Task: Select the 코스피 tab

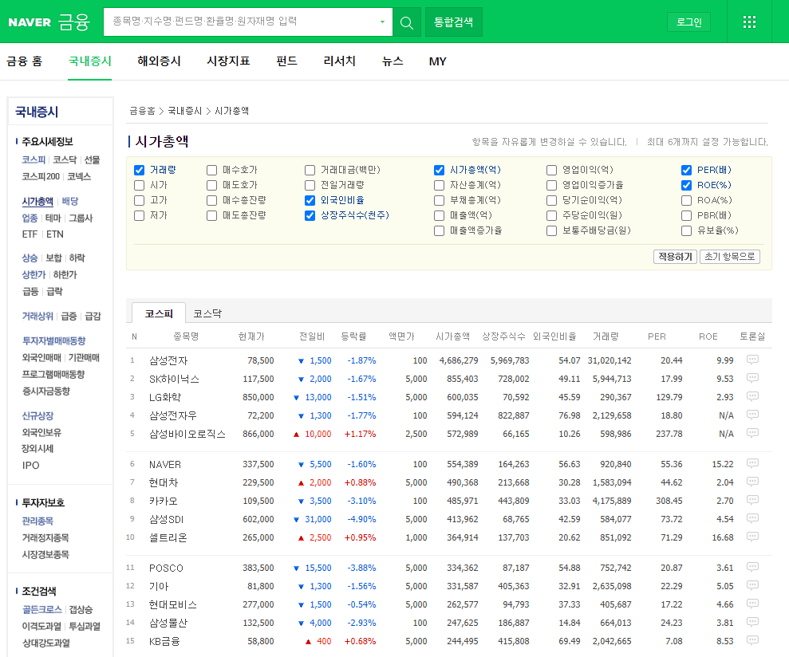Action: [x=159, y=313]
